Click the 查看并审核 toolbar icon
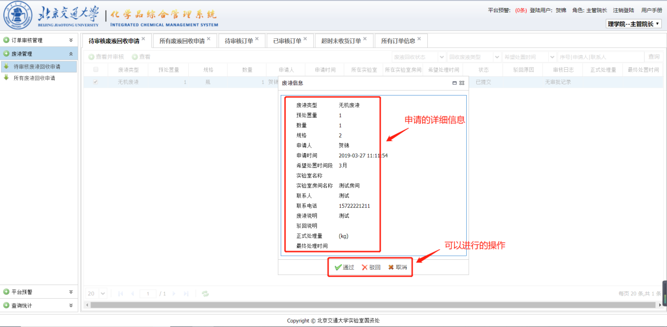The image size is (667, 327). click(91, 57)
